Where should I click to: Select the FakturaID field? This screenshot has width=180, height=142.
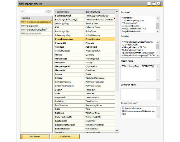(70, 121)
